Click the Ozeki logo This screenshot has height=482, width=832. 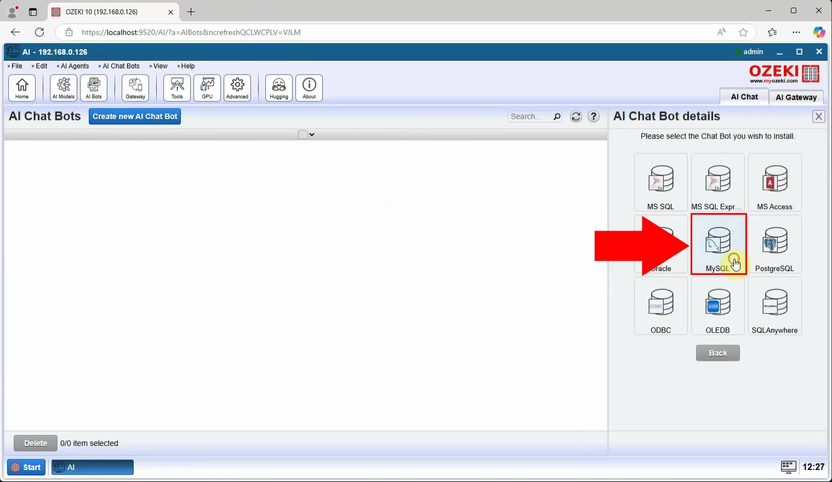pos(784,74)
